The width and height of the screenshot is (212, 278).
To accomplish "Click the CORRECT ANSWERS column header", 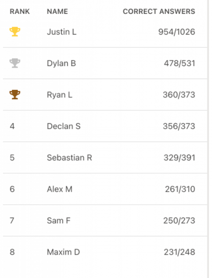I will tap(159, 12).
